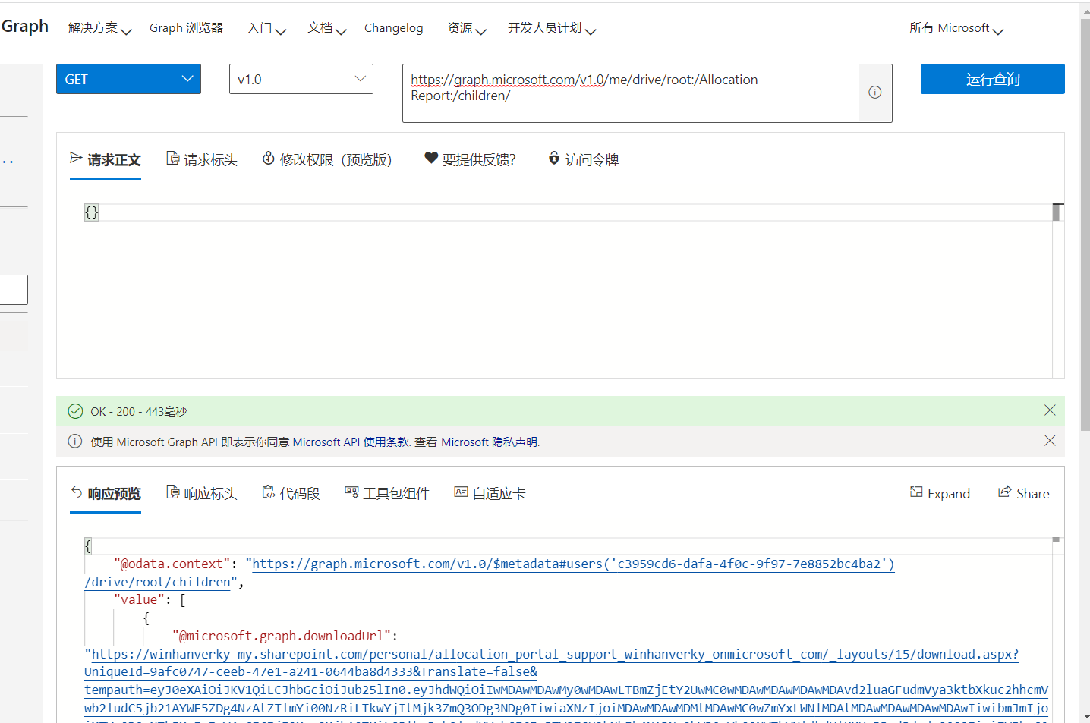Click the info icon in terms notice
Screen dimensions: 1090x723
click(75, 442)
